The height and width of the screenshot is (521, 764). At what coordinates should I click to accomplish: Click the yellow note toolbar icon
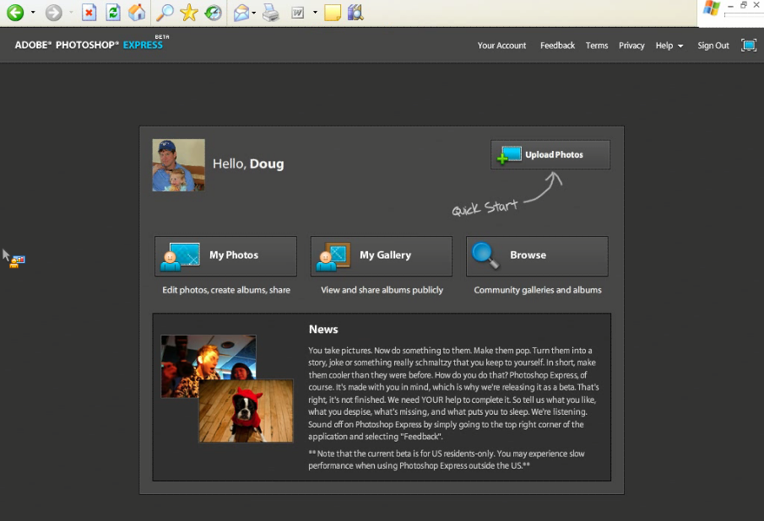(x=333, y=12)
